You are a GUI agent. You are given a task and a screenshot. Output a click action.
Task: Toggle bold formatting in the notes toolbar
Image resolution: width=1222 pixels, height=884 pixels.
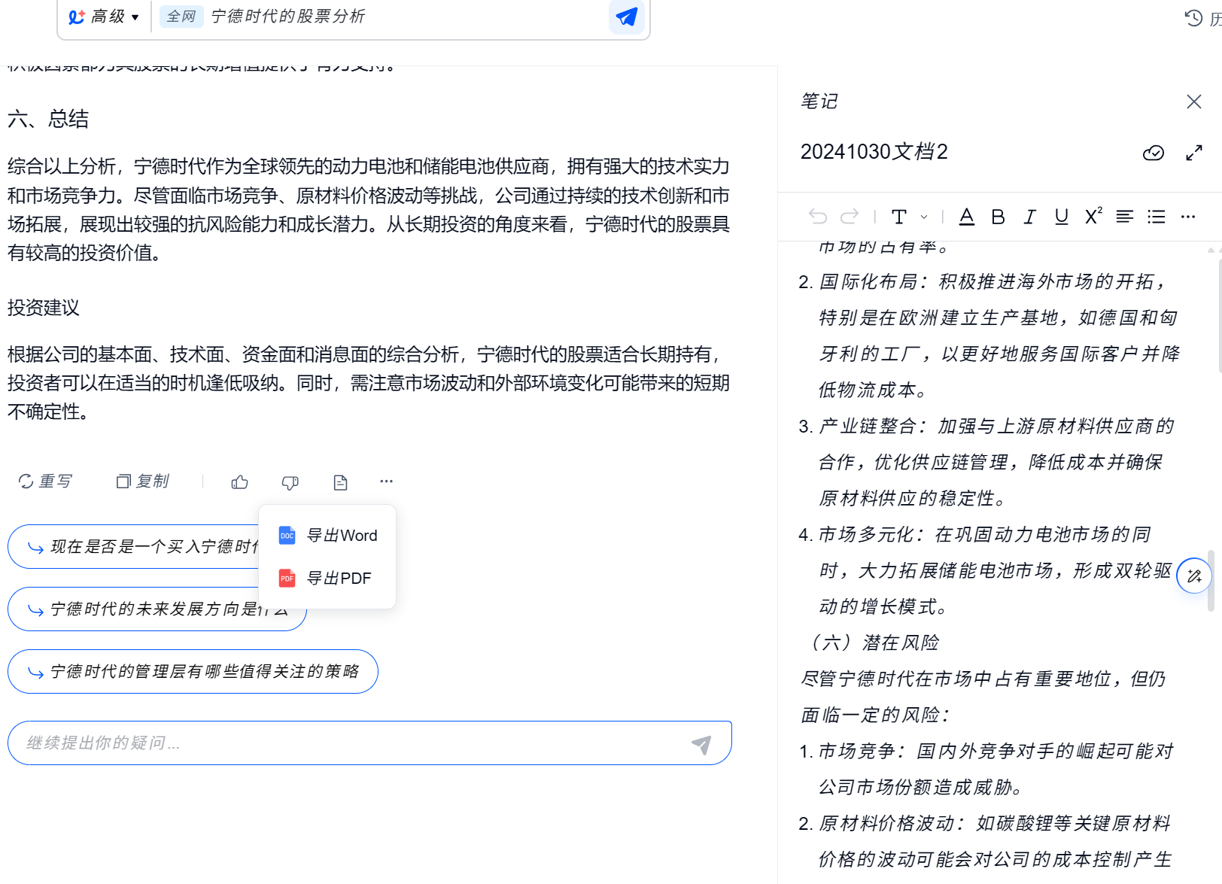[x=999, y=217]
